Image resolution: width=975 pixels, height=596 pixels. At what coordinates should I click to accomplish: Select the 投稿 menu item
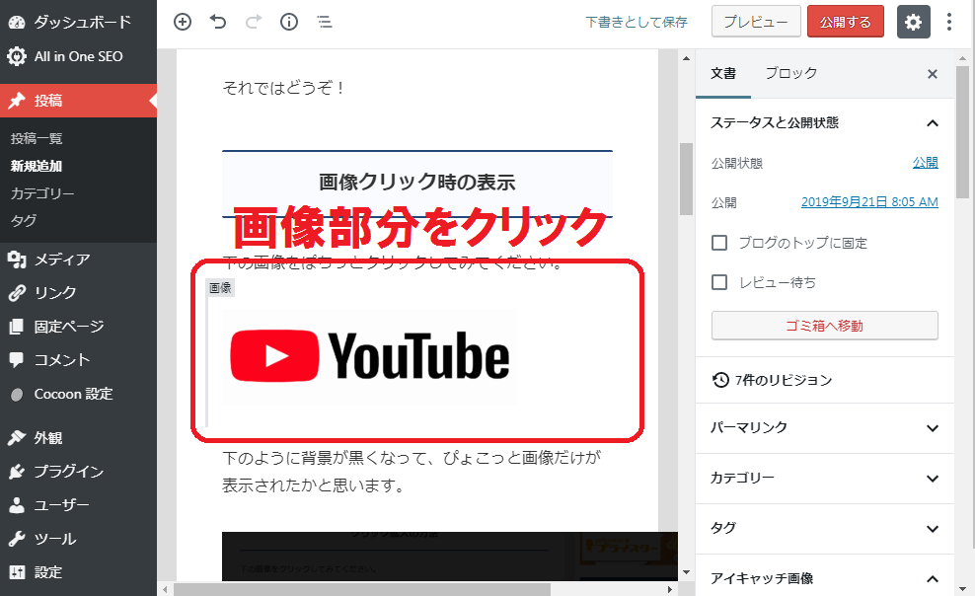click(x=78, y=101)
